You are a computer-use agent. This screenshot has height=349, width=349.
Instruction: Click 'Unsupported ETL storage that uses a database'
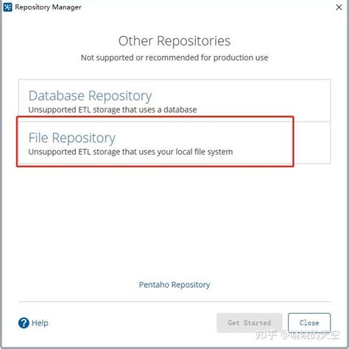tap(113, 110)
